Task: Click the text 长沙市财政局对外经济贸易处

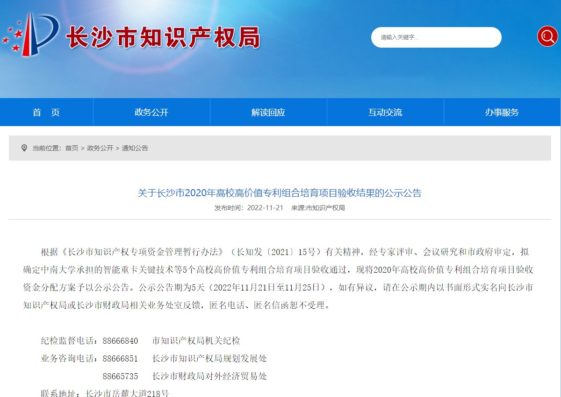Action: (209, 376)
